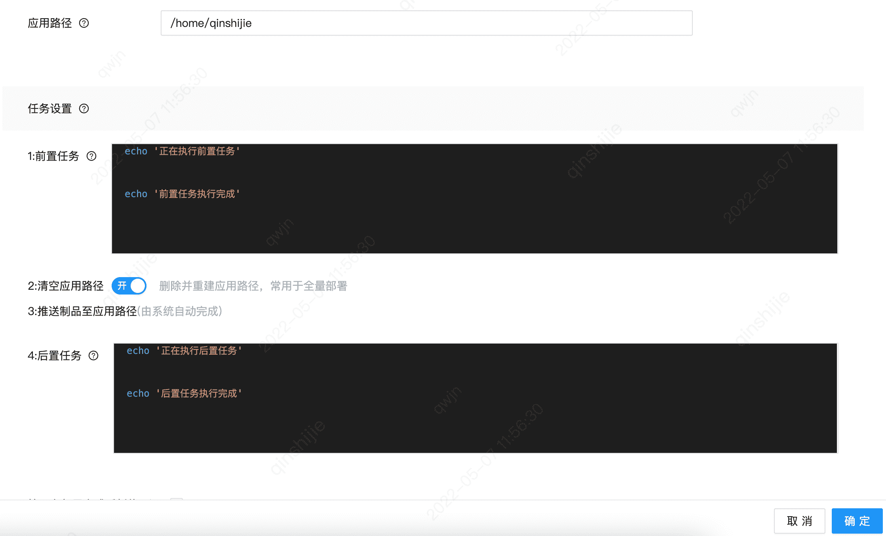Open the 任务设置 help tooltip icon
Screen dimensions: 886x536
[x=84, y=108]
